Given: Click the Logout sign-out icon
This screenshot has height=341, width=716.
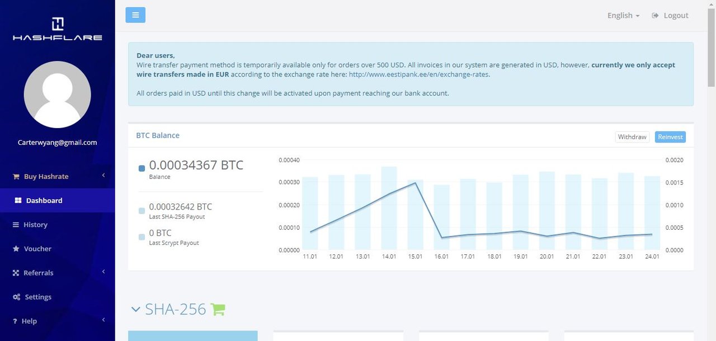Looking at the screenshot, I should click(x=655, y=16).
